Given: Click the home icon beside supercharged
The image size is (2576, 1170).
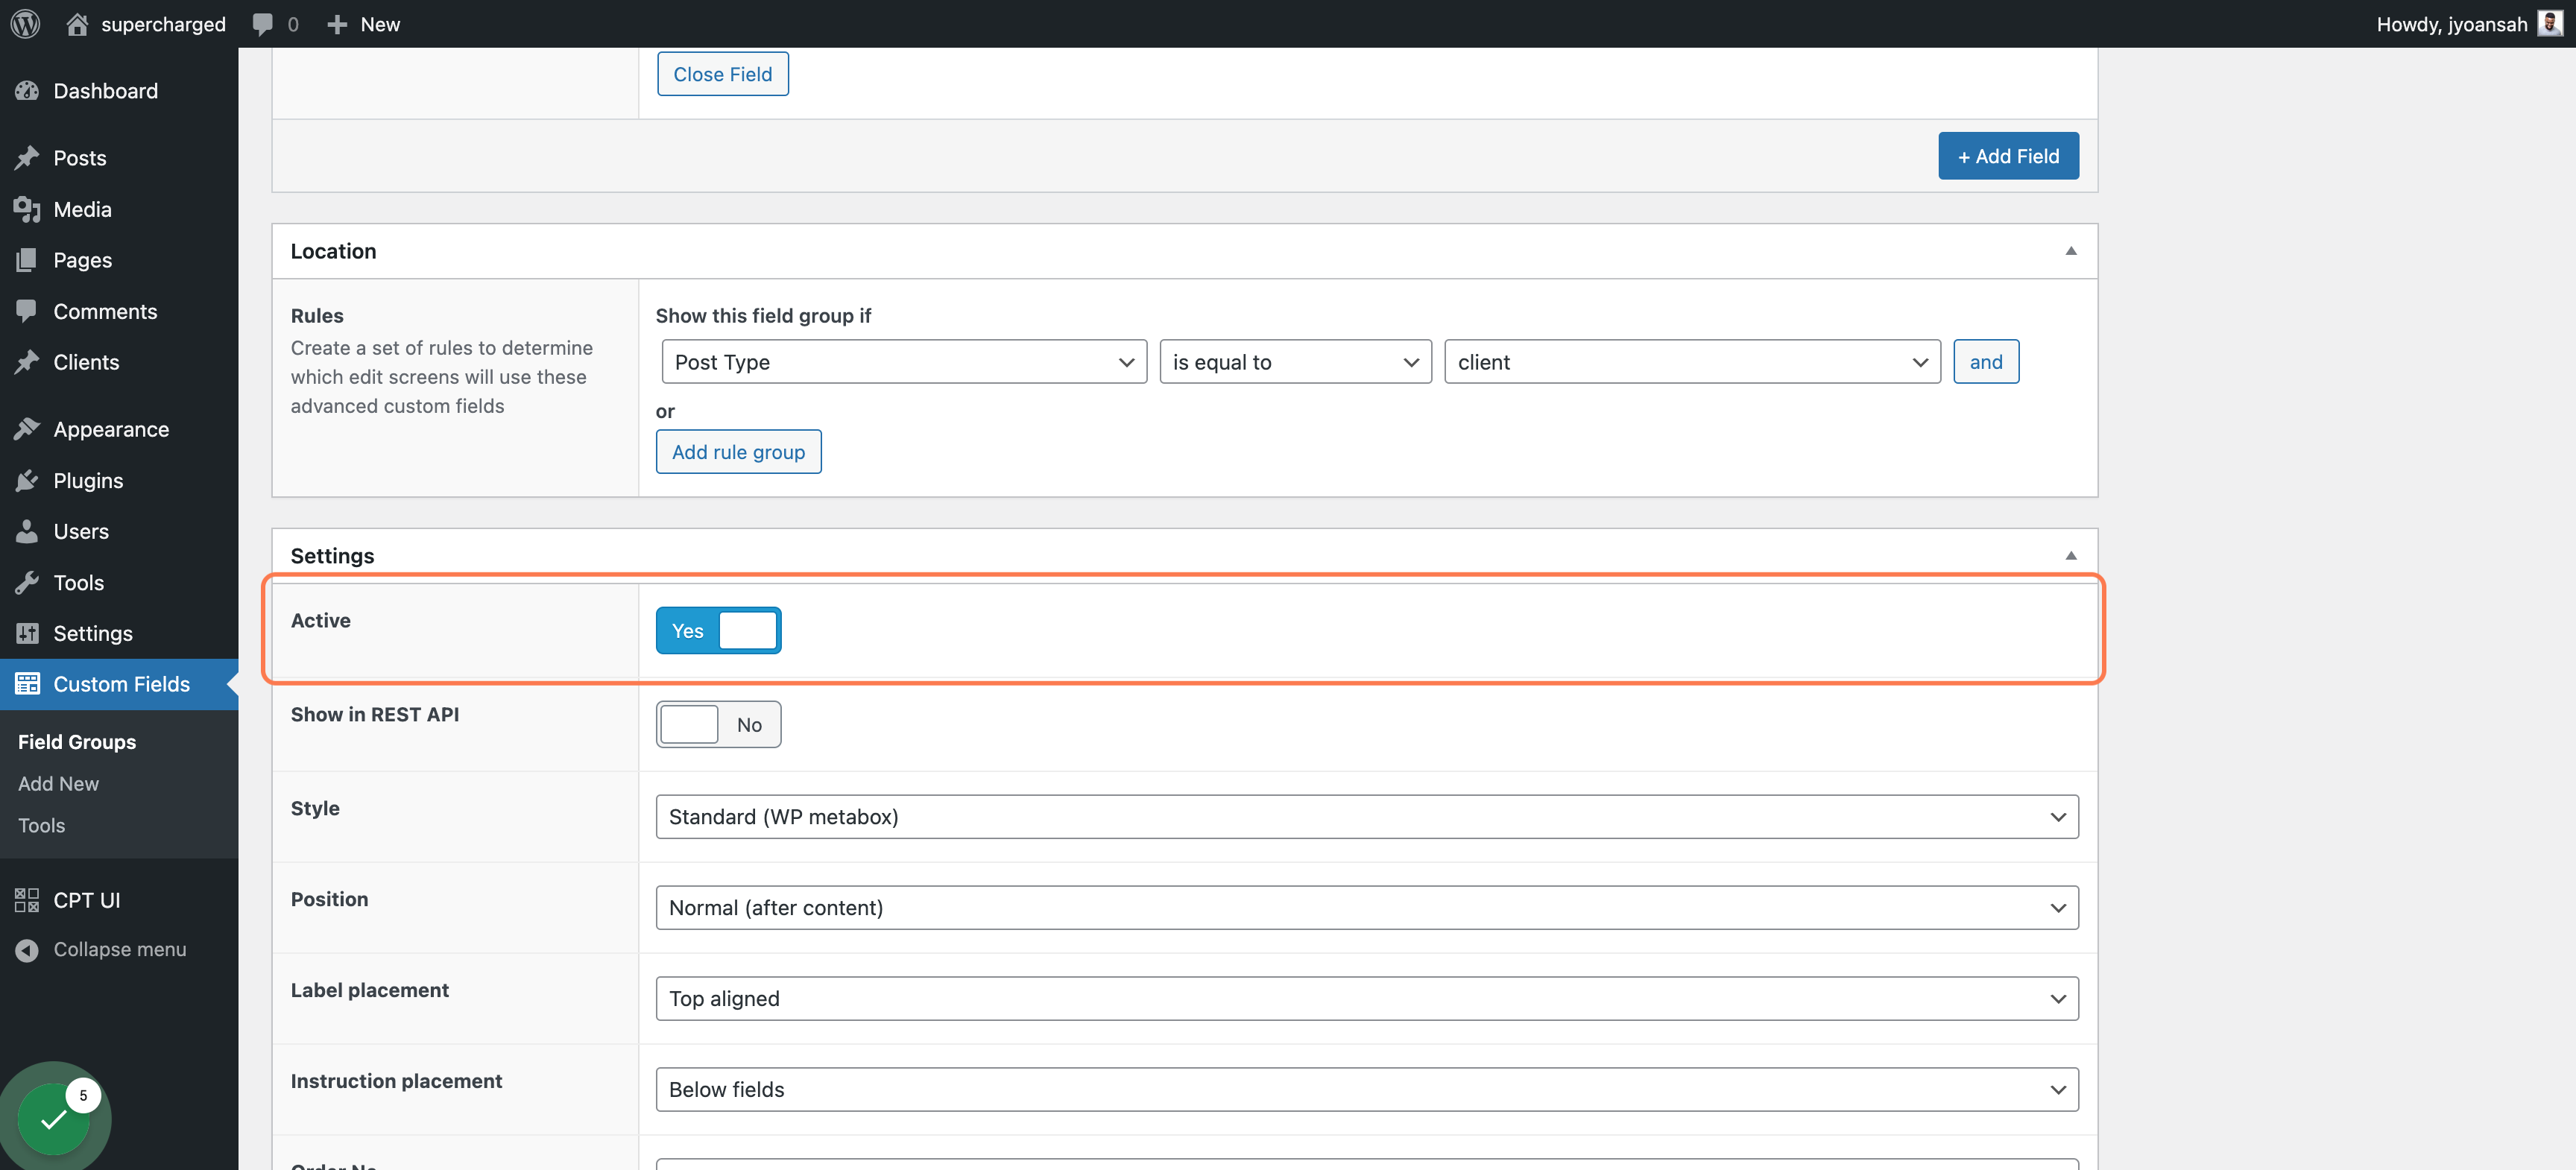Looking at the screenshot, I should click(x=77, y=24).
